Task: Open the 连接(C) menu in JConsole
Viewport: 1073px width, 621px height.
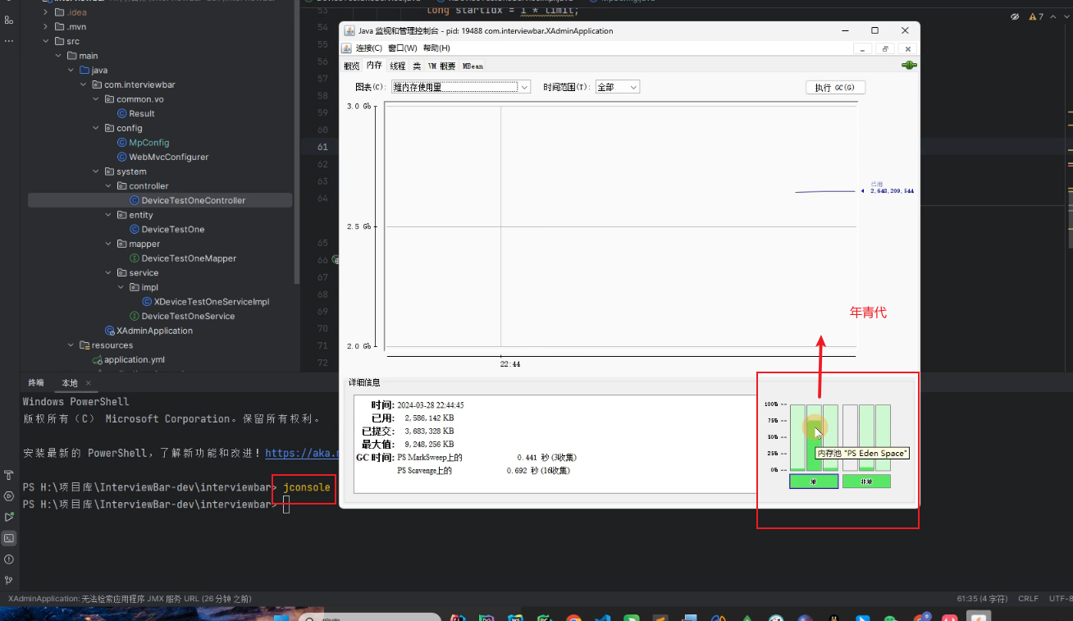Action: (368, 48)
